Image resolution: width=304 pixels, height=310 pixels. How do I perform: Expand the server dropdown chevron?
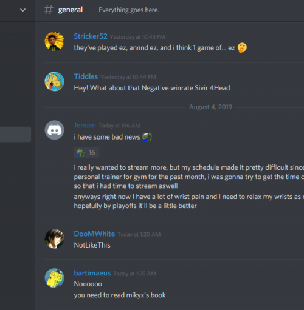[23, 10]
